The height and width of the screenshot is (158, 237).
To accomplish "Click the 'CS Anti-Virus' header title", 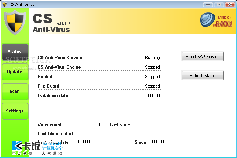I will point(51,23).
